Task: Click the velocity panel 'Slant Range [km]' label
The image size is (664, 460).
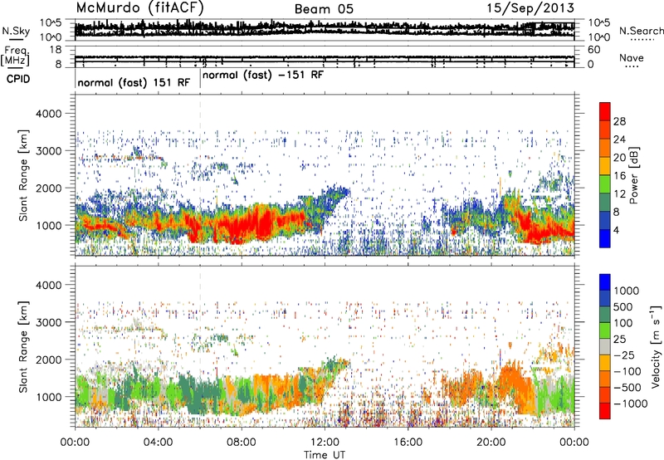Action: (23, 347)
